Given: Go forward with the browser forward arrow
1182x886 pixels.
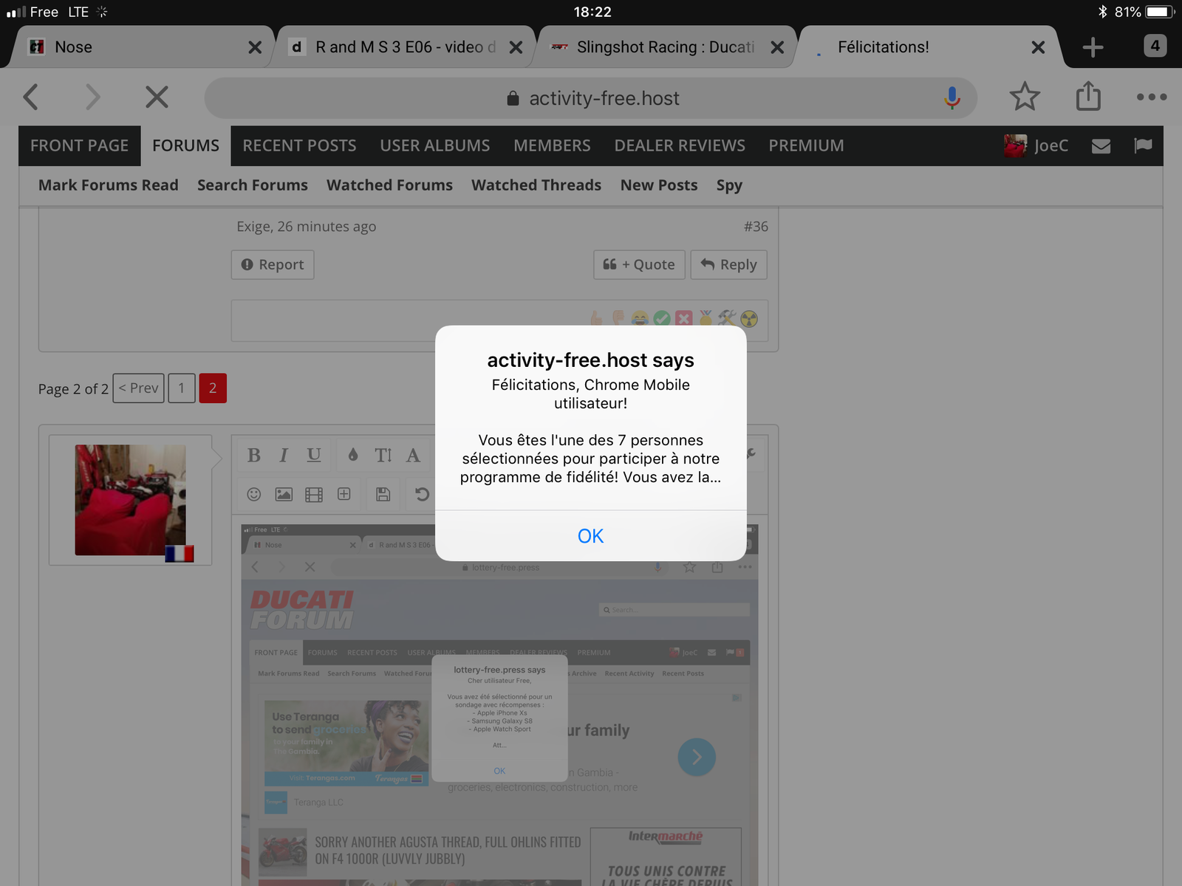Looking at the screenshot, I should pos(92,97).
